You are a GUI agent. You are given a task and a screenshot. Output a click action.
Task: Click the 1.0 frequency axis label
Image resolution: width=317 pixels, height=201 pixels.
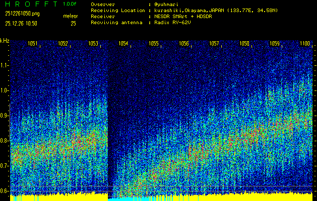[x=4, y=91]
